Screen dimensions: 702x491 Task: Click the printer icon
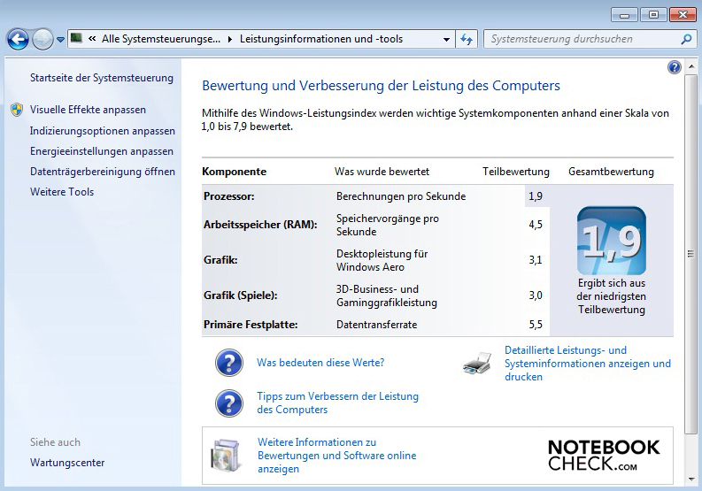(x=478, y=363)
